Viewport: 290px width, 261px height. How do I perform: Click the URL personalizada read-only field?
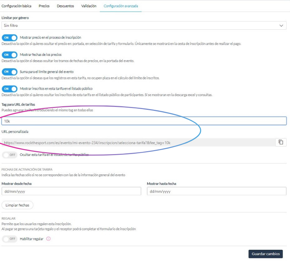tap(138, 142)
